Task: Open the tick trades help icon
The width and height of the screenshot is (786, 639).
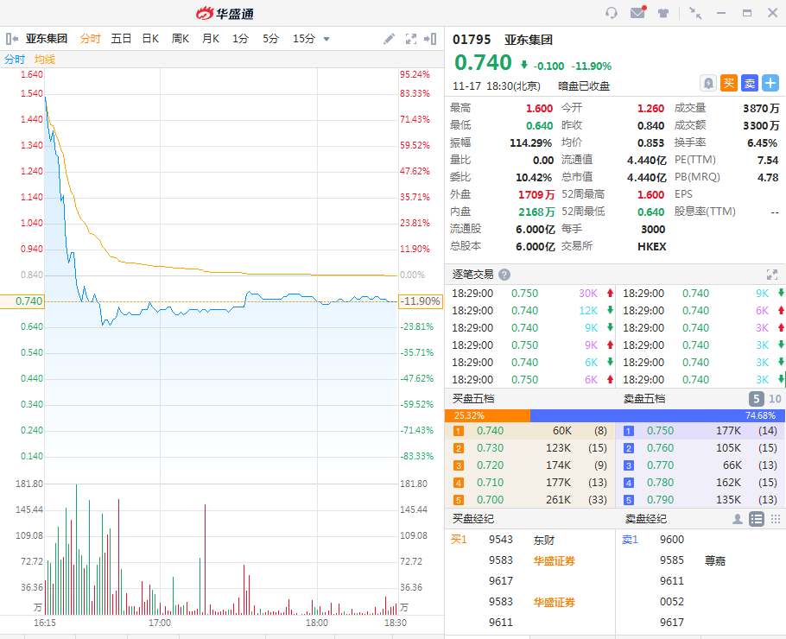Action: pyautogui.click(x=504, y=275)
